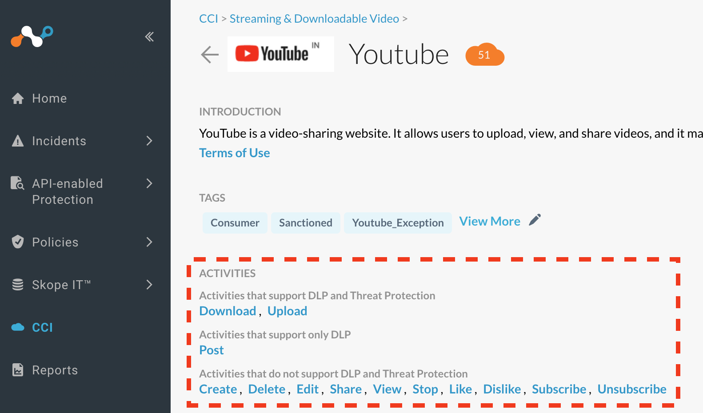The image size is (703, 413).
Task: Click the Like activity link
Action: pyautogui.click(x=460, y=389)
